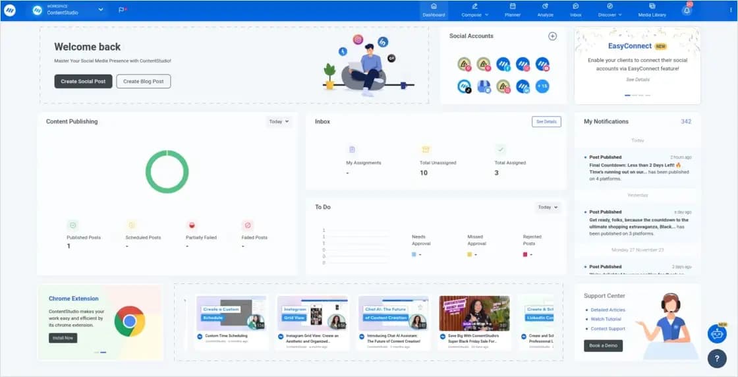
Task: Open the Watch Tutorial support link
Action: point(606,319)
